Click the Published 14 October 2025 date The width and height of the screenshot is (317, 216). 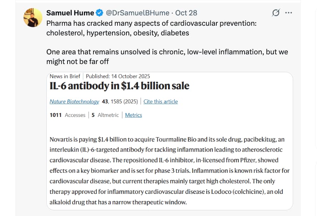118,76
